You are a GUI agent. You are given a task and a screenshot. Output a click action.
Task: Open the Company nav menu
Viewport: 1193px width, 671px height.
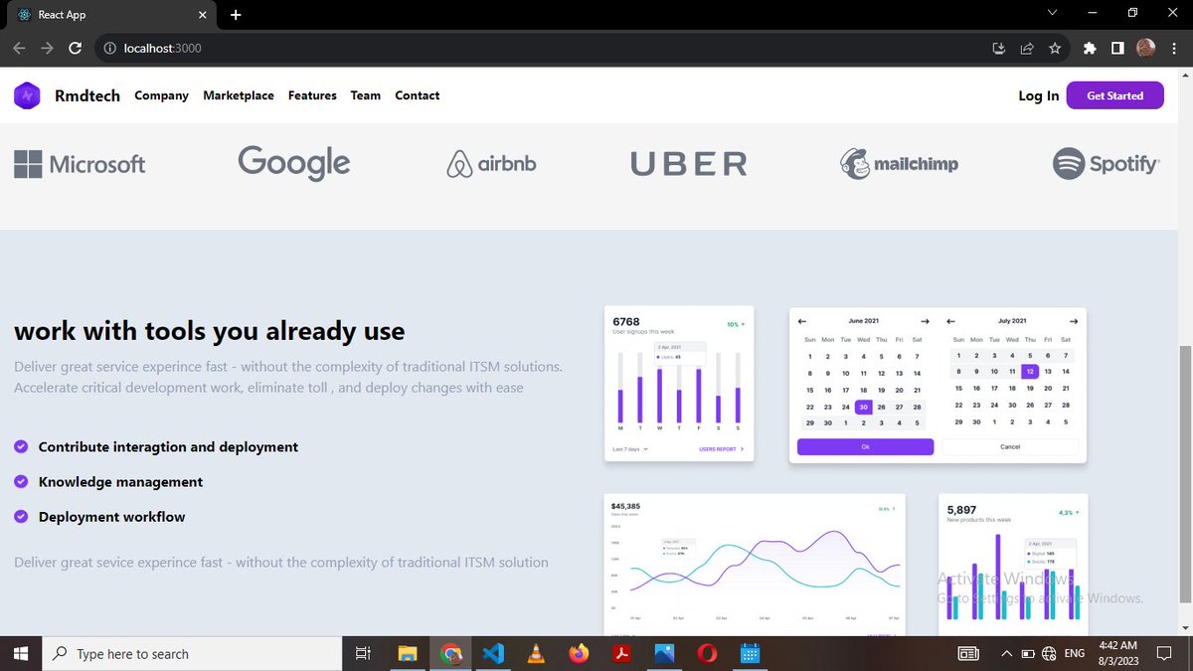click(161, 95)
